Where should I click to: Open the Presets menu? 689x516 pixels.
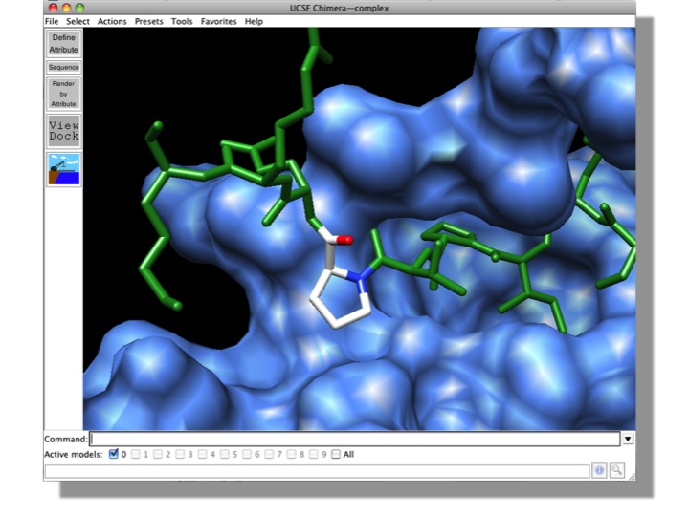(149, 21)
